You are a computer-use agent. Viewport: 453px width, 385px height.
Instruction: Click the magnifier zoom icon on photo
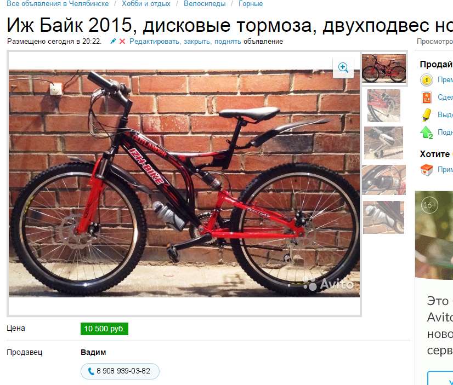(x=343, y=68)
